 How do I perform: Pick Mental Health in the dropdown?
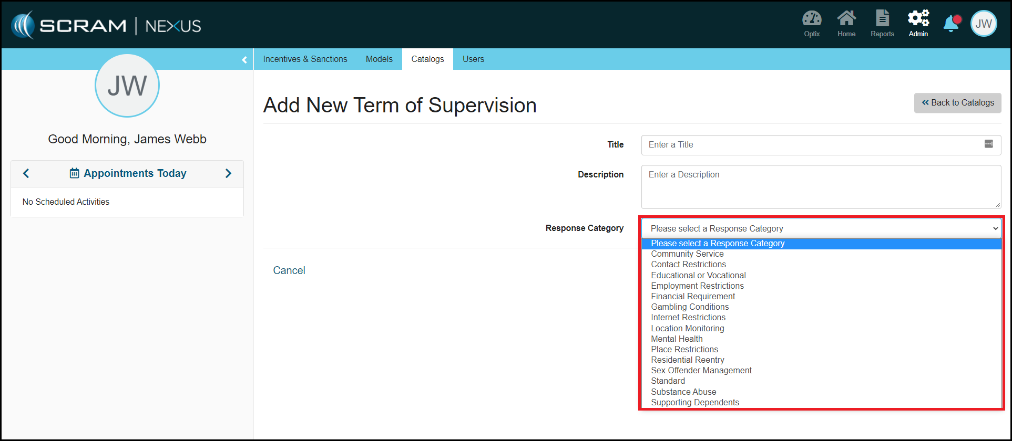[x=677, y=339]
